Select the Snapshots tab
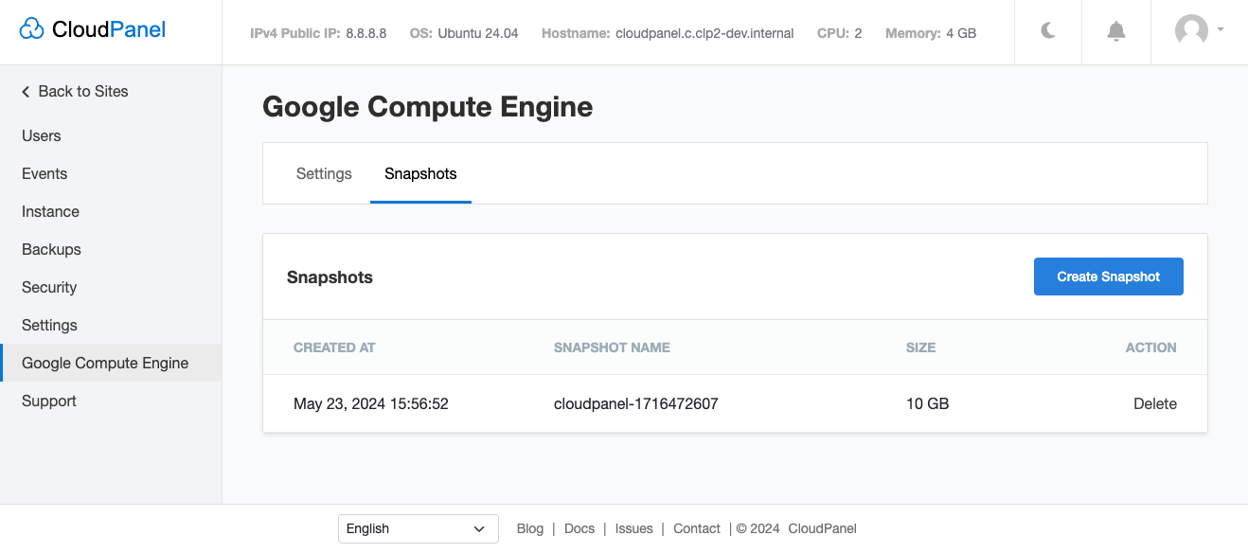Image resolution: width=1248 pixels, height=553 pixels. pos(420,173)
